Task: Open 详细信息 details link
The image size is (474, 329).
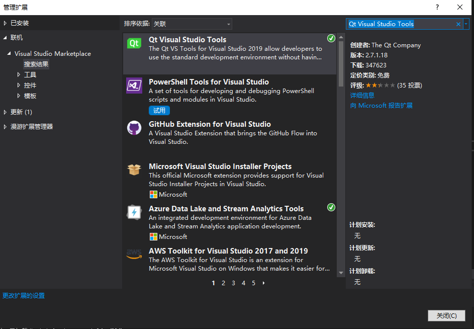Action: tap(362, 96)
